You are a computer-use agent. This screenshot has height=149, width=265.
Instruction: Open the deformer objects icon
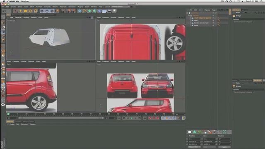point(99,11)
